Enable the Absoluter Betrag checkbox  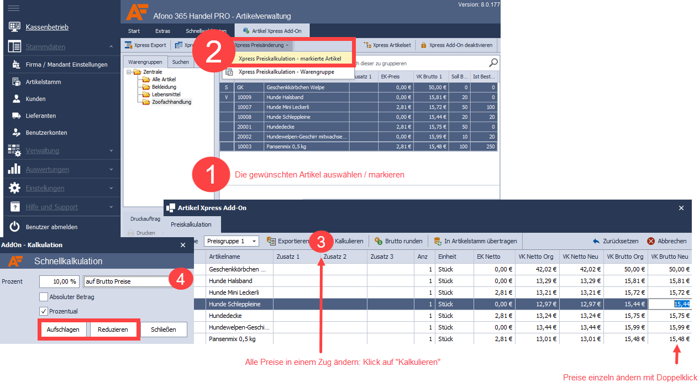pos(44,297)
